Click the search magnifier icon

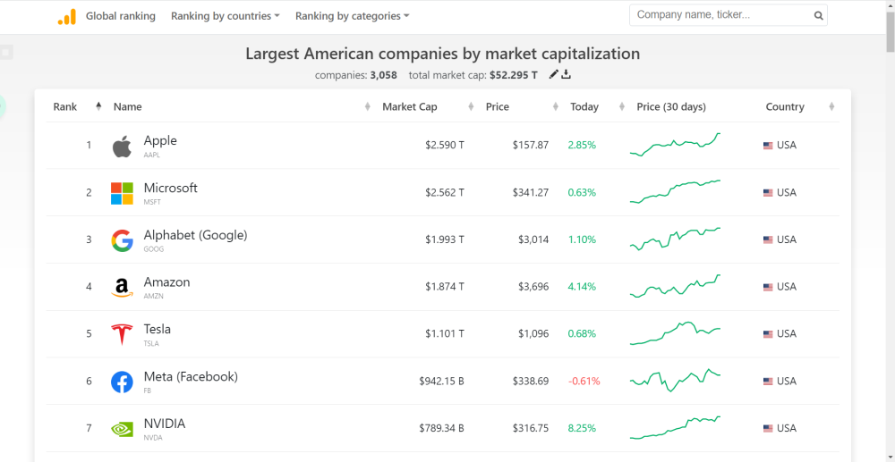[x=819, y=16]
